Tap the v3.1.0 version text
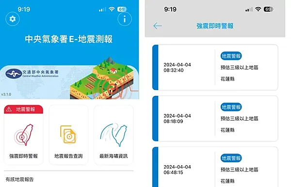Image resolution: width=291 pixels, height=187 pixels. point(6,94)
